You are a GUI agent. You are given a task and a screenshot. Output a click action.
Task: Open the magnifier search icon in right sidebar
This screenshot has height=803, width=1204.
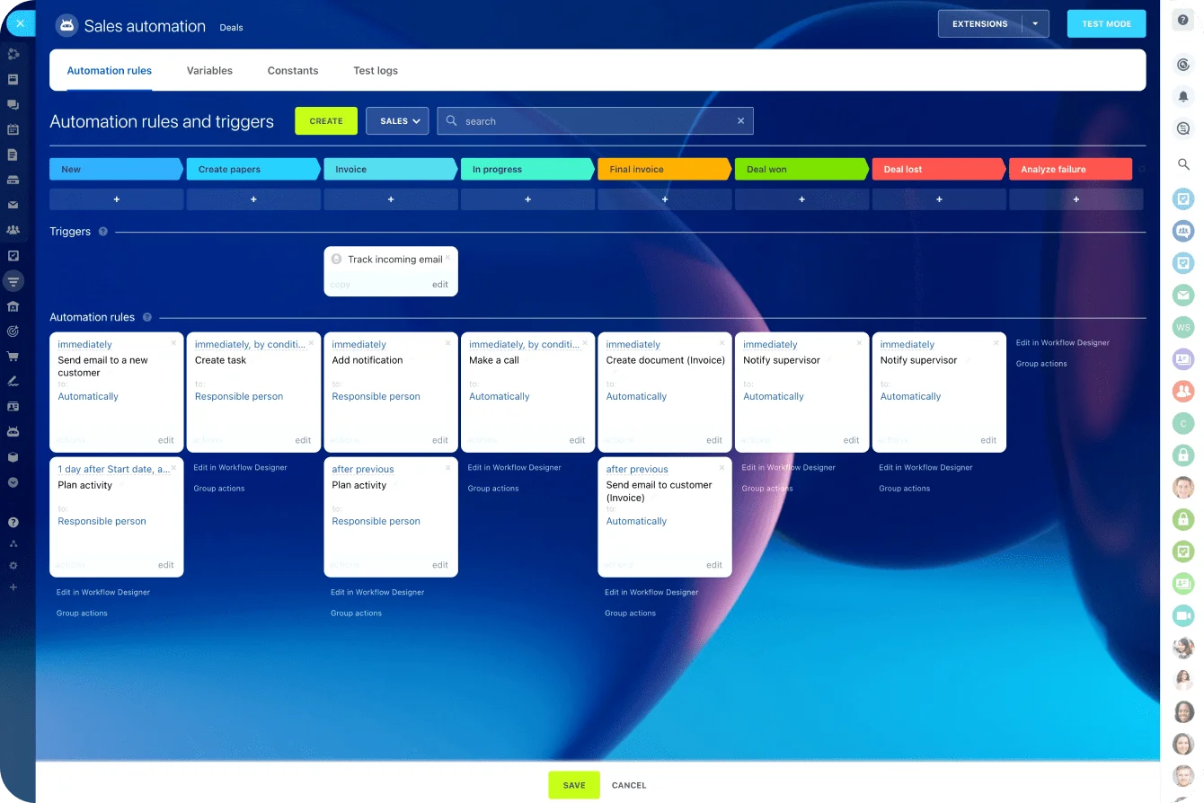(x=1182, y=164)
